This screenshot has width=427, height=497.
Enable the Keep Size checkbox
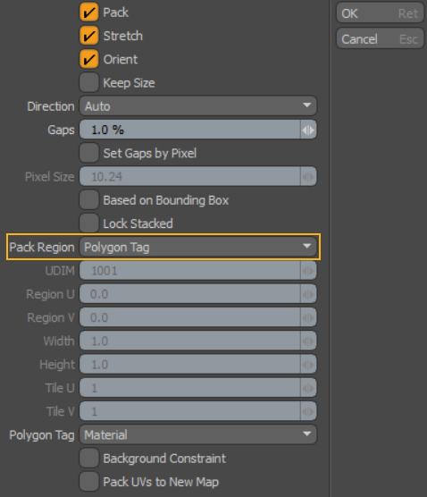pos(88,82)
